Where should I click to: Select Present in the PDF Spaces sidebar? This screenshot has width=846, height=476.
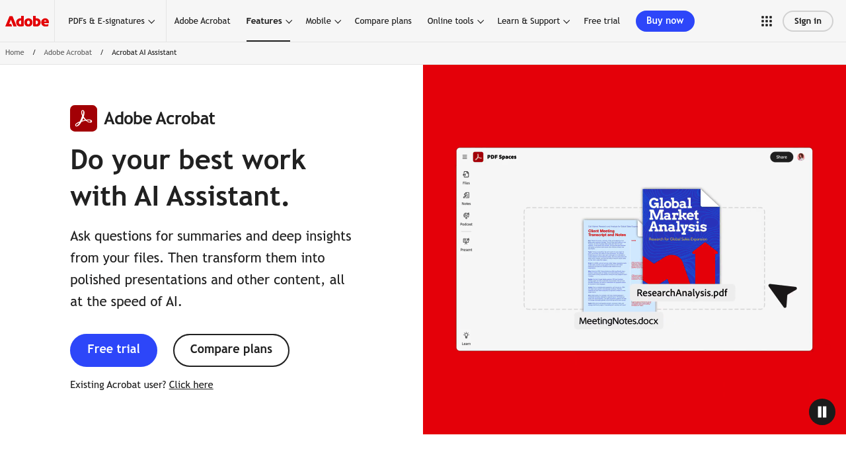[465, 241]
